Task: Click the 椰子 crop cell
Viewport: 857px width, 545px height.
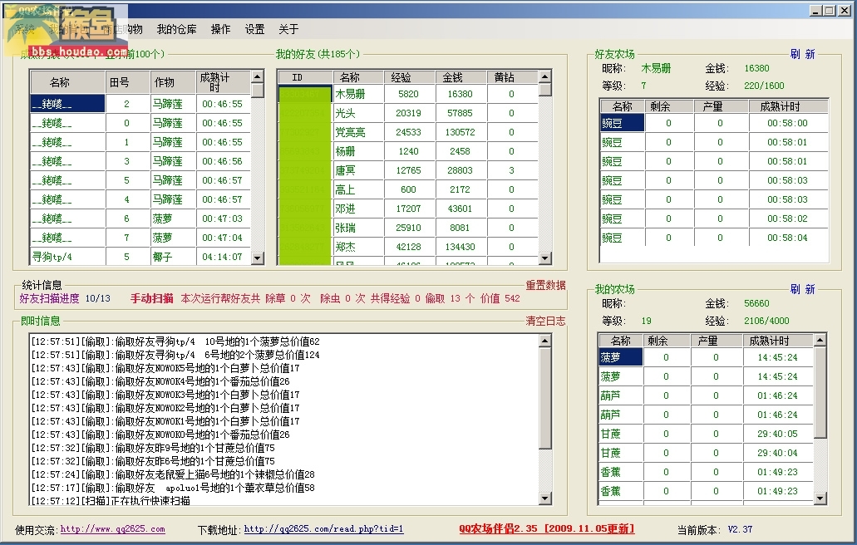Action: [x=173, y=257]
